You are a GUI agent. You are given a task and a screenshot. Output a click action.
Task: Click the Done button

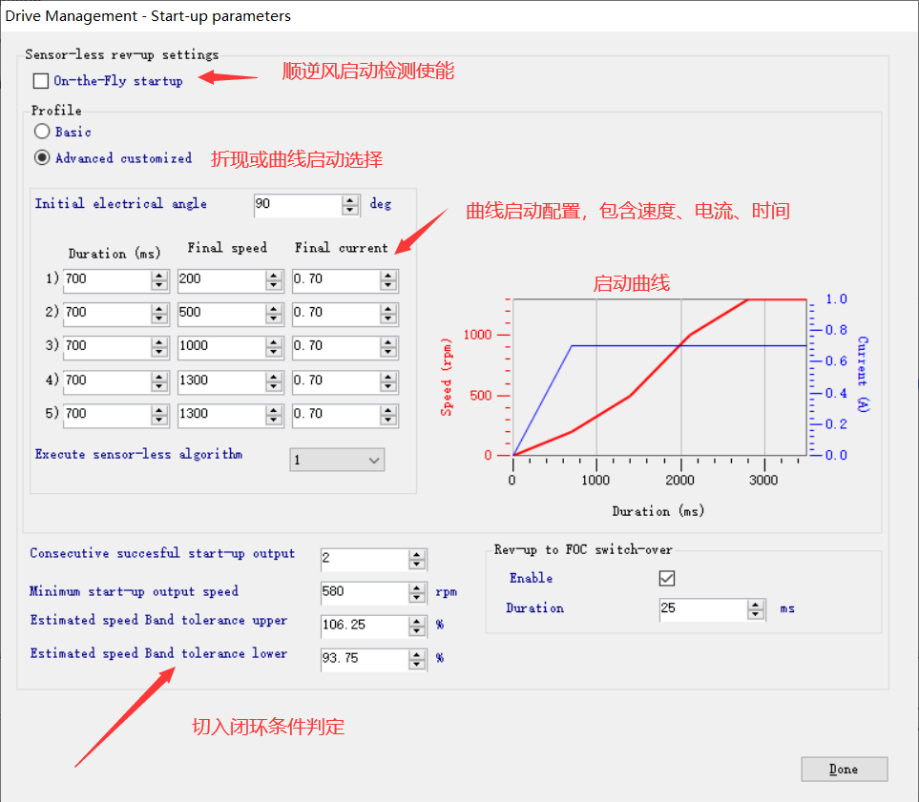[844, 770]
